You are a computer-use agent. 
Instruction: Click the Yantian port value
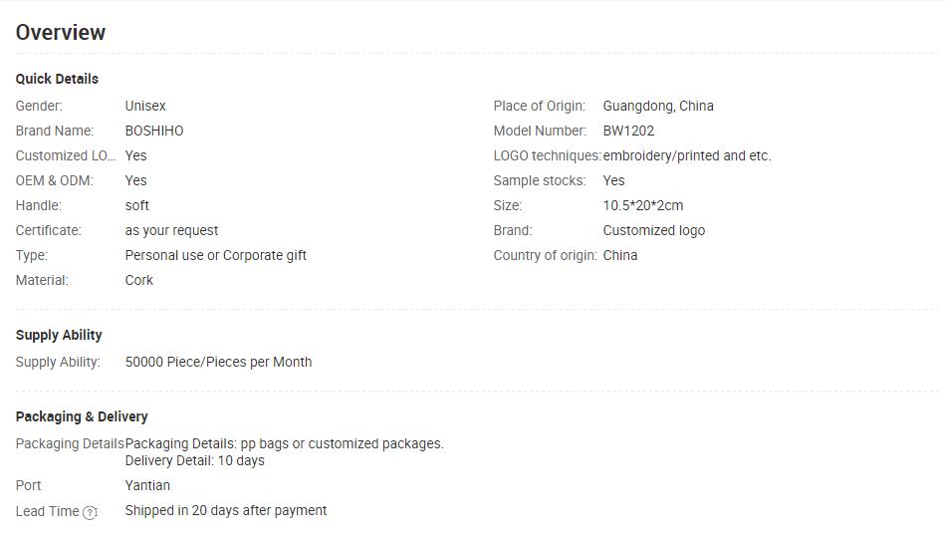[147, 486]
